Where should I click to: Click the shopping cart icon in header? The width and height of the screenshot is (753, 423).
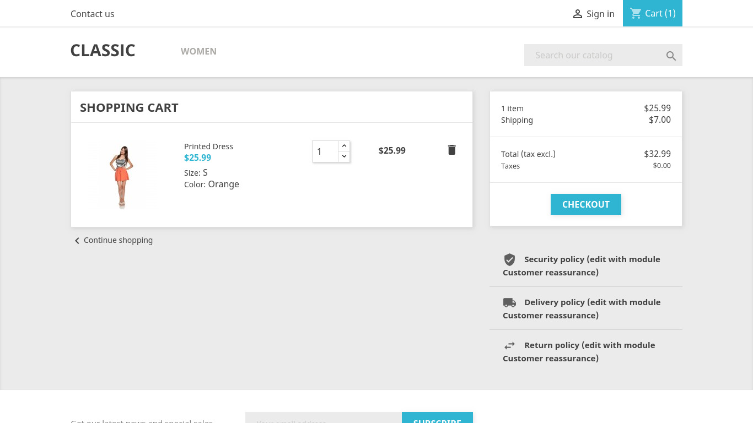(636, 13)
